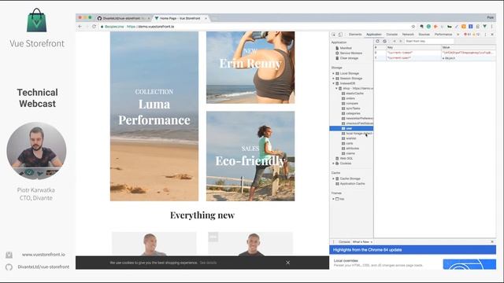Clear the object store icon
Viewport: 504px width, 283px height.
(x=385, y=41)
